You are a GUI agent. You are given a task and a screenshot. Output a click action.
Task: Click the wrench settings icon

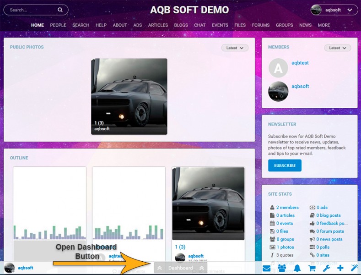(326, 268)
